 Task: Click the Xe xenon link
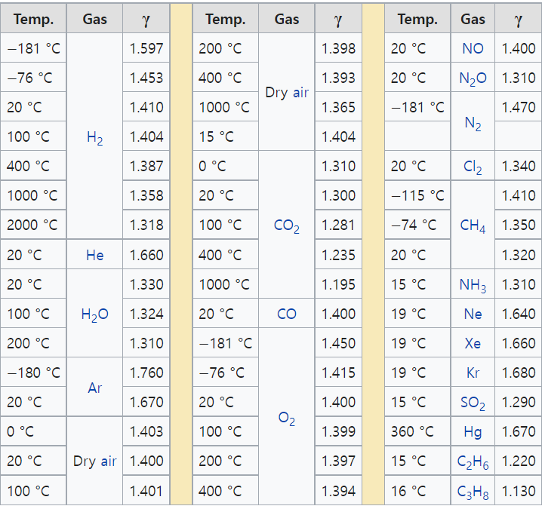tap(473, 343)
